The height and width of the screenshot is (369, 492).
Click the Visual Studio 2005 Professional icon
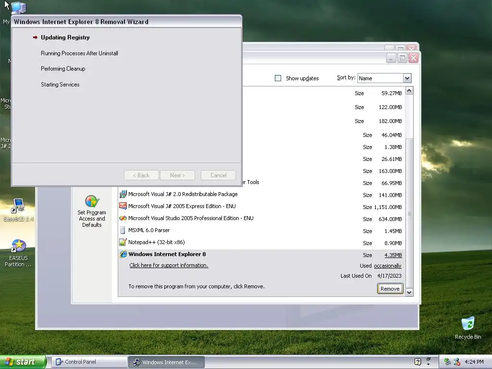coord(123,218)
